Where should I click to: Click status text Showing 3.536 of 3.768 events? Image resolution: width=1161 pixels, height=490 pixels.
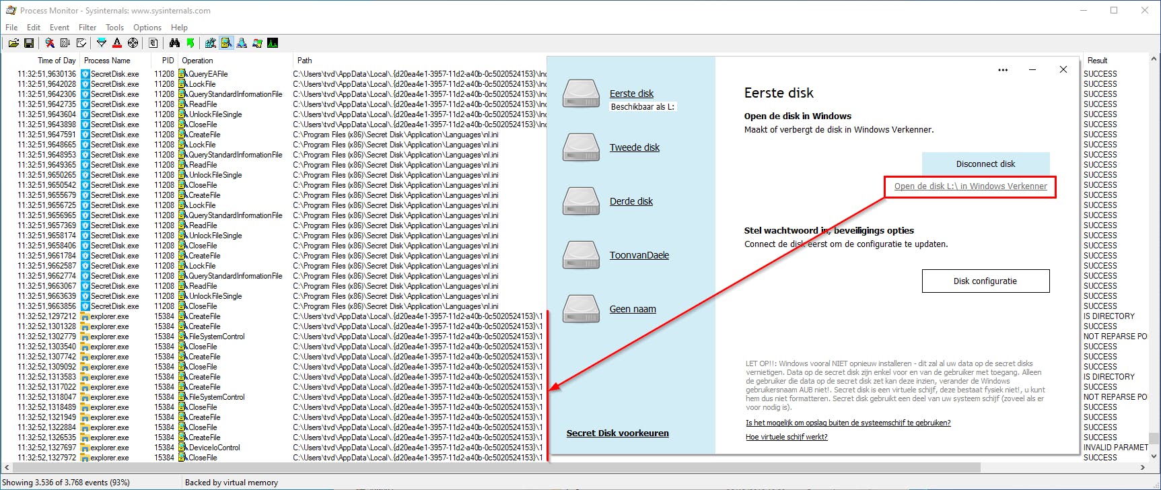[66, 483]
